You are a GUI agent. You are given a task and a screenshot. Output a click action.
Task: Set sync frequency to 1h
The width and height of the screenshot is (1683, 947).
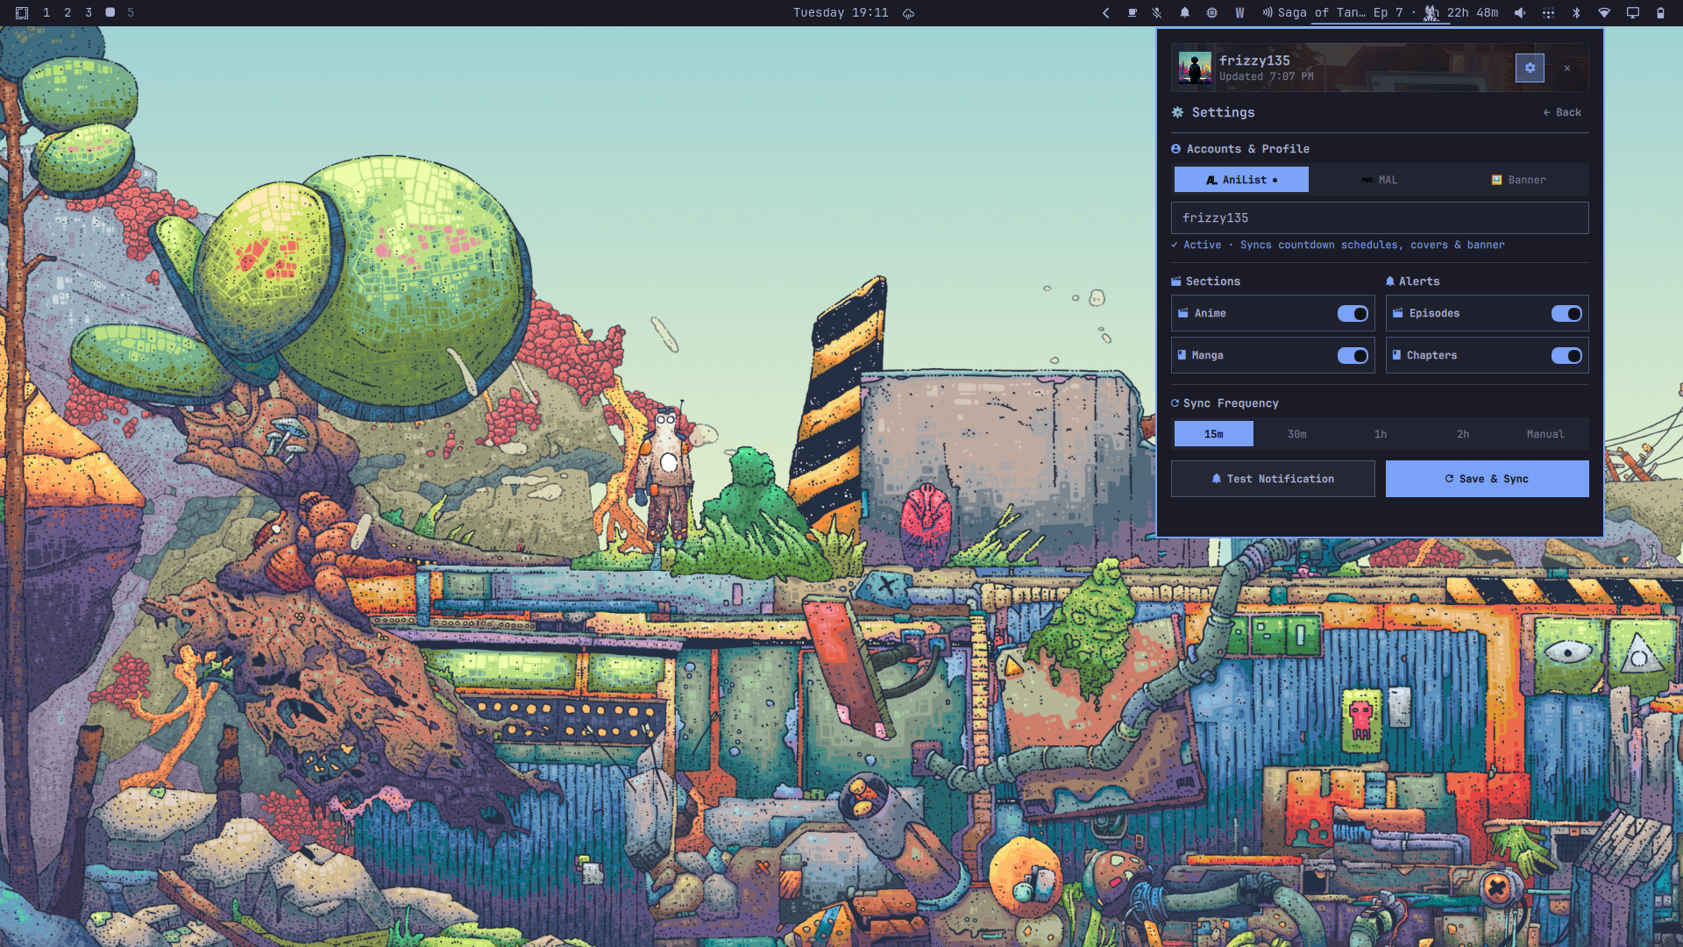[x=1380, y=434]
